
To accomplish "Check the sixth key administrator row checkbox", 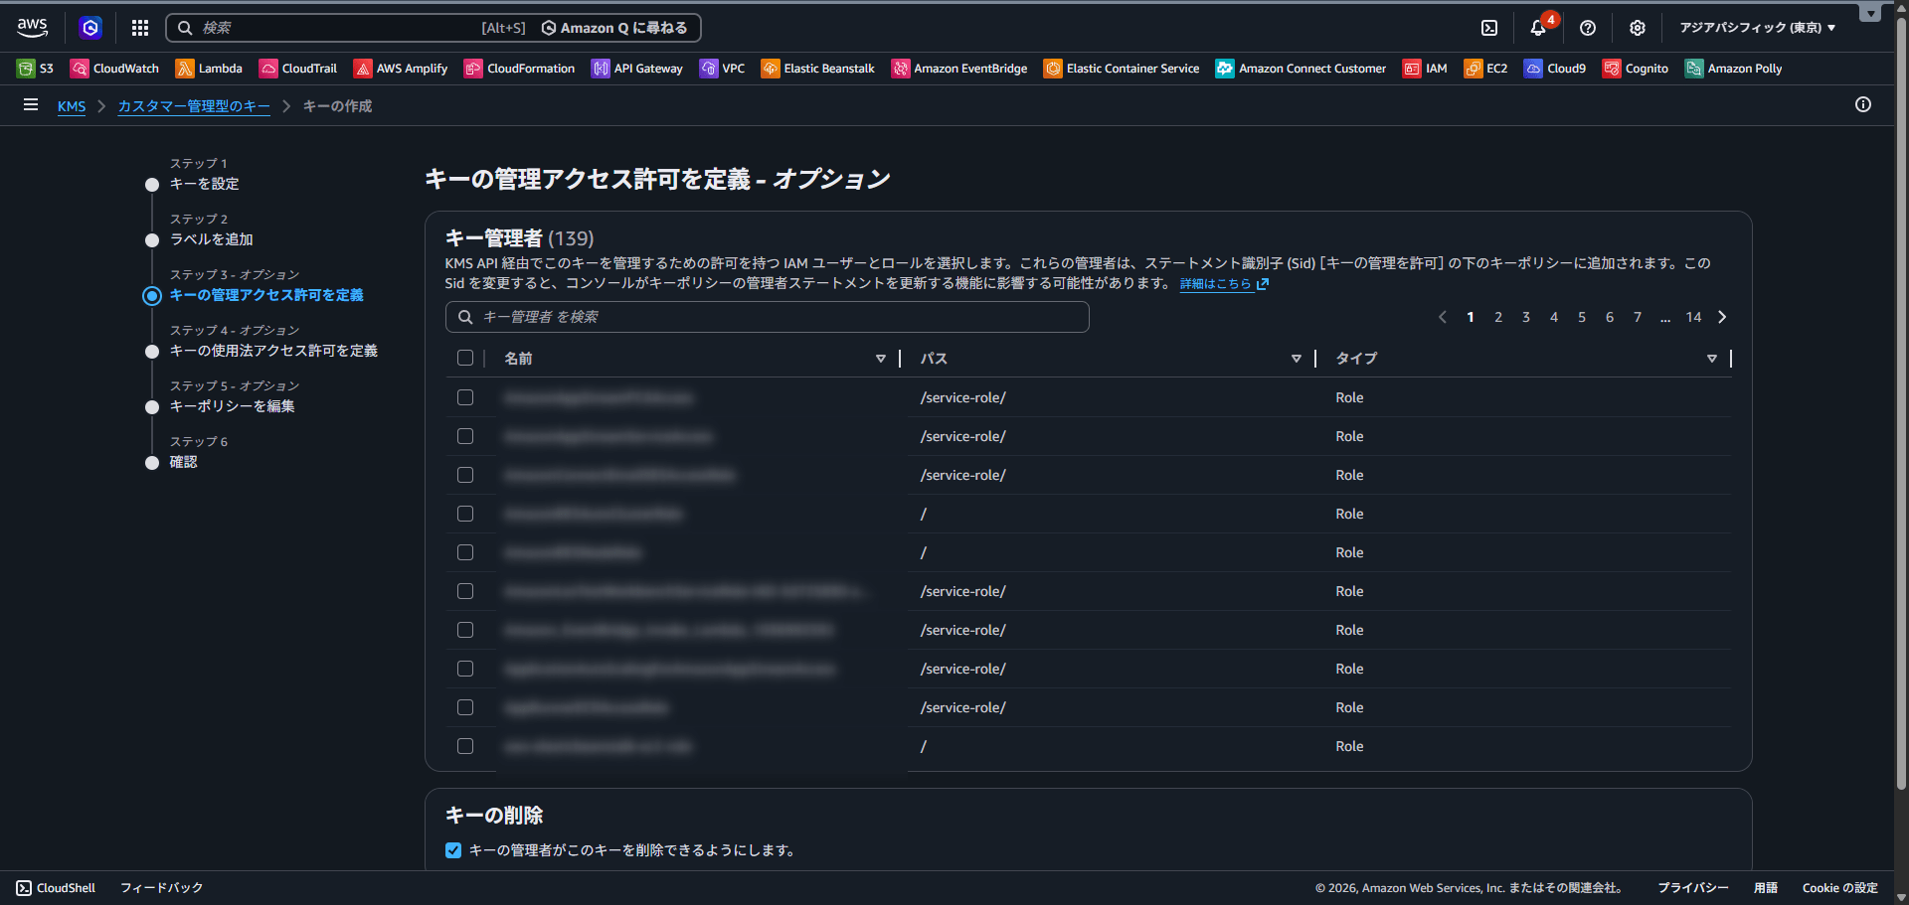I will point(465,591).
